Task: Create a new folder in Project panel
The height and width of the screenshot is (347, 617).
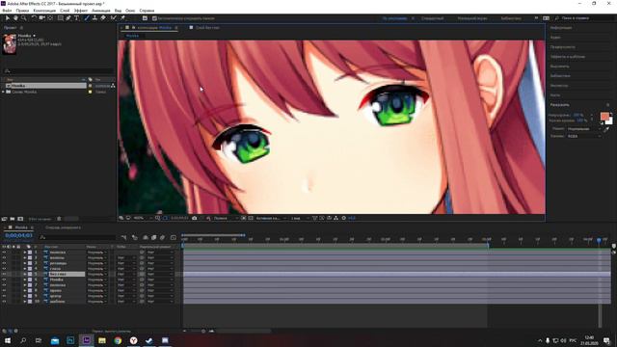Action: pos(13,219)
